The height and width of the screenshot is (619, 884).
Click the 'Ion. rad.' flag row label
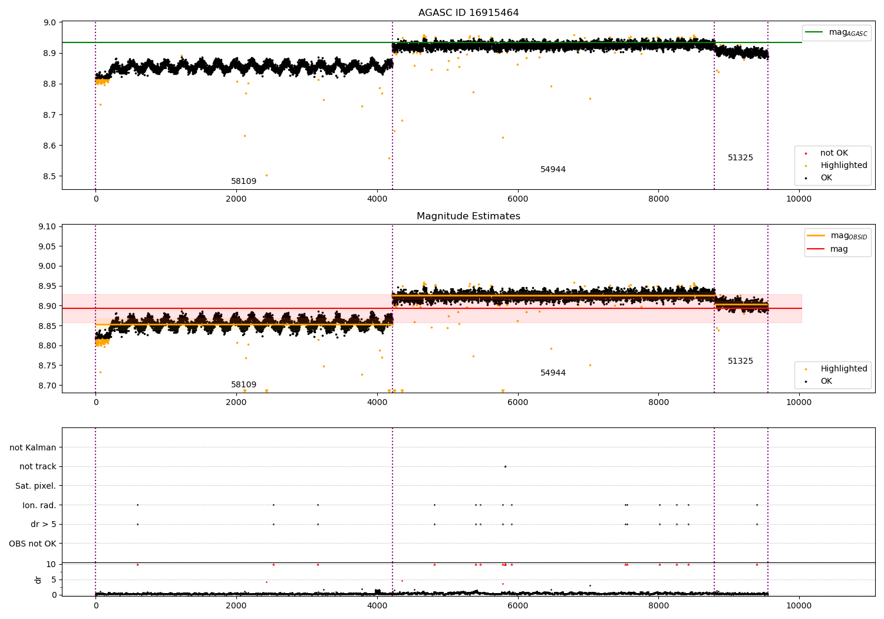tap(39, 505)
